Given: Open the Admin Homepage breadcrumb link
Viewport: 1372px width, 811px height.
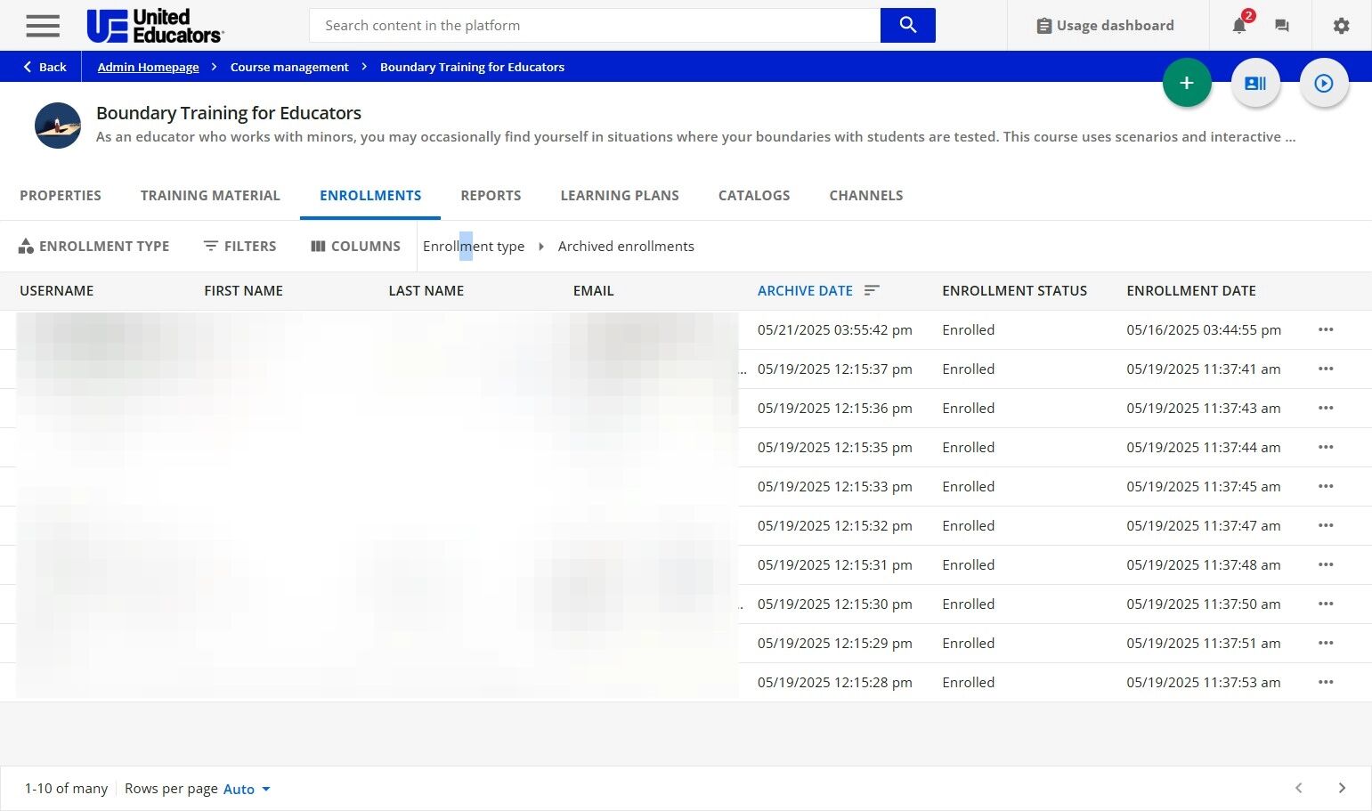Looking at the screenshot, I should (148, 67).
